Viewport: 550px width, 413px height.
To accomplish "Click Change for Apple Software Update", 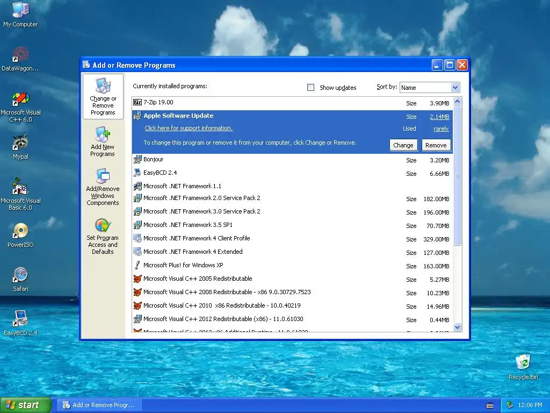I will pos(403,145).
